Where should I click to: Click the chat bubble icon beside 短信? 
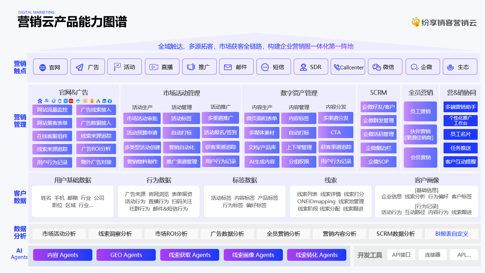point(265,68)
